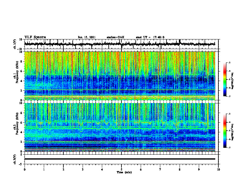Viewport: 246px width, 190px height.
Task: Click time axis tick label "3"
Action: click(83, 170)
